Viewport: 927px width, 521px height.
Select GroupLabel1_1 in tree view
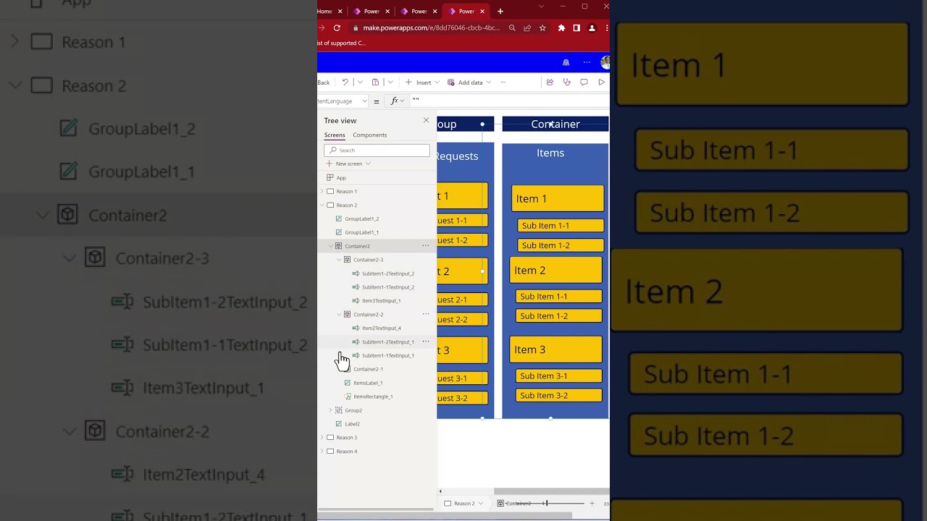point(361,232)
